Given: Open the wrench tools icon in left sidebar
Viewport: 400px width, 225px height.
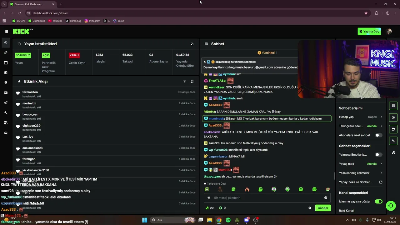Looking at the screenshot, I should 6,113.
